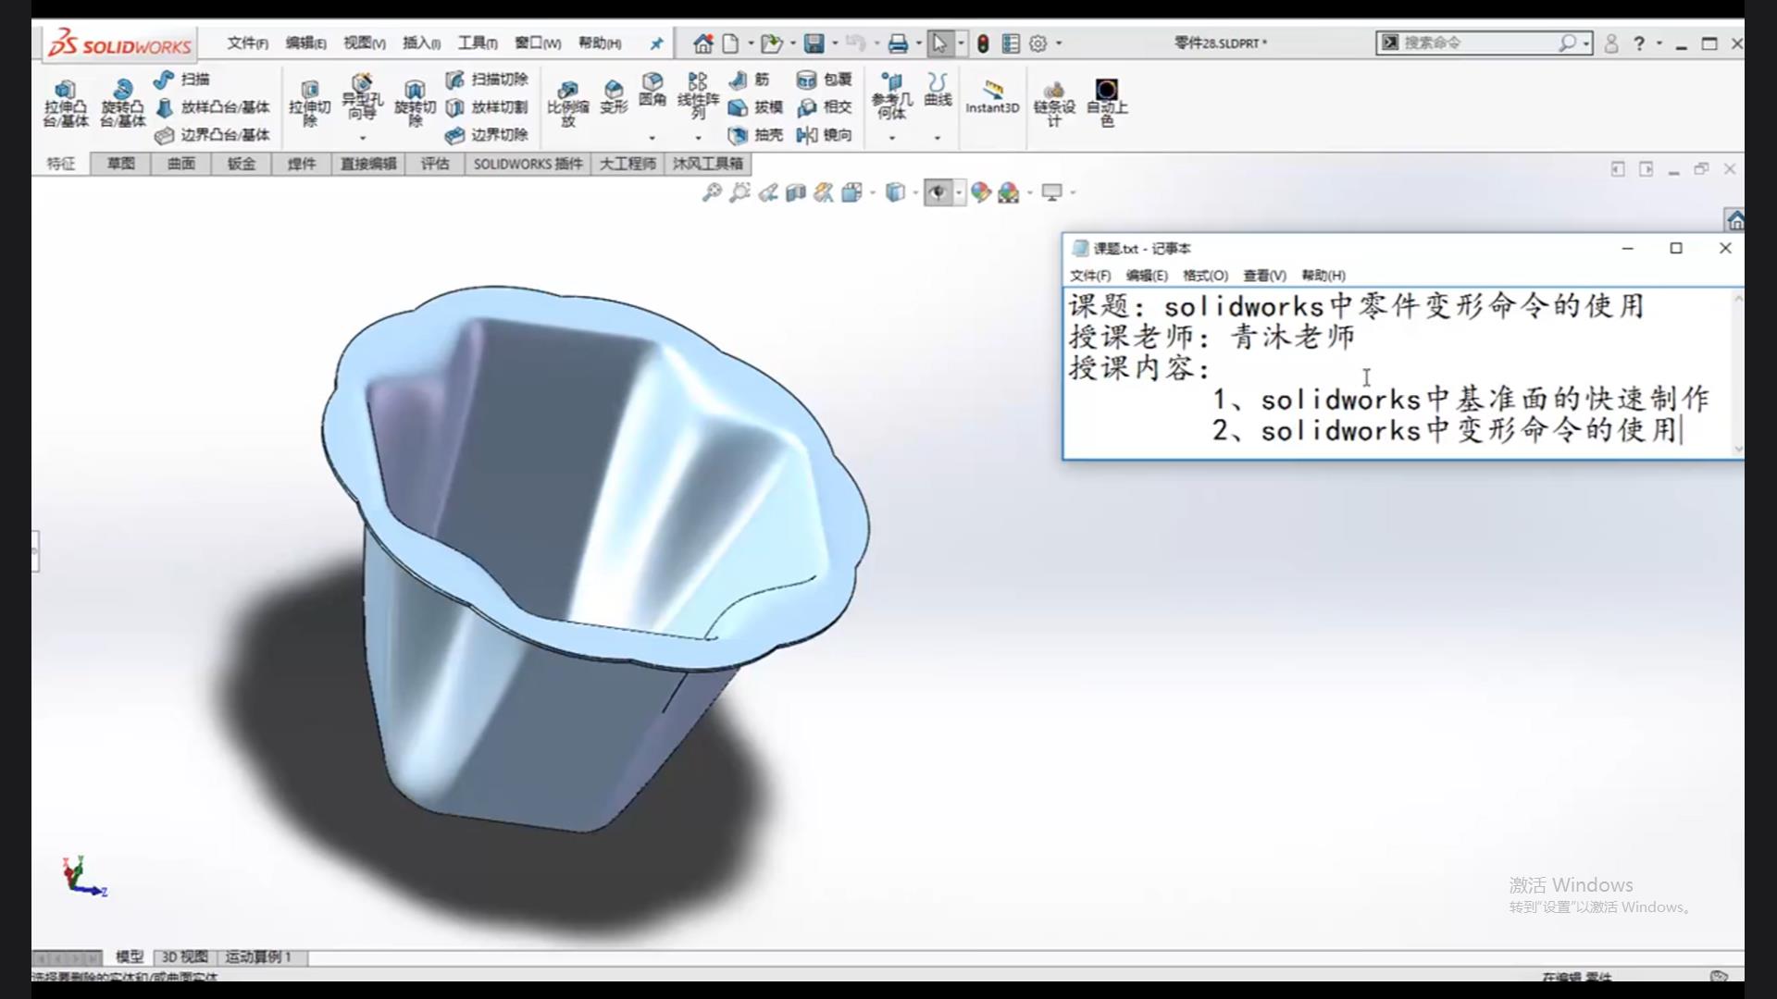Toggle the Select arrow tool

939,43
